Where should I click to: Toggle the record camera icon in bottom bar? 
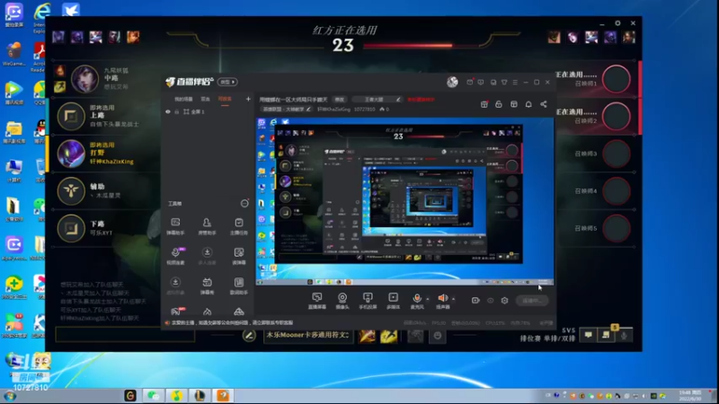click(x=475, y=301)
